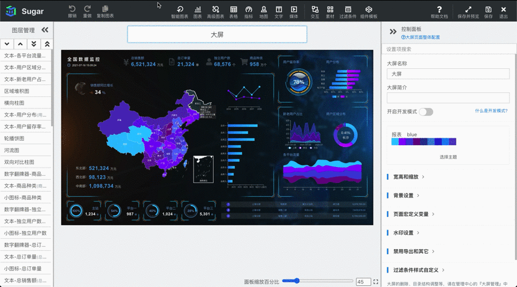Image resolution: width=517 pixels, height=287 pixels.
Task: Open the 地图 map component menu
Action: coord(264,9)
